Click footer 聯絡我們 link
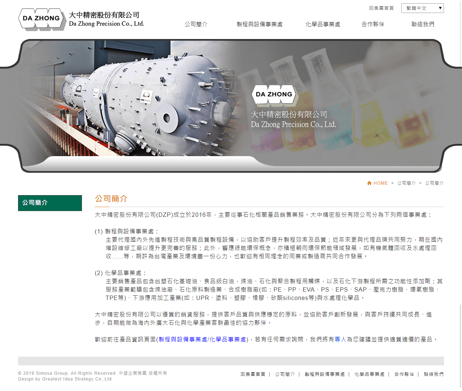The width and height of the screenshot is (462, 391). click(x=433, y=374)
